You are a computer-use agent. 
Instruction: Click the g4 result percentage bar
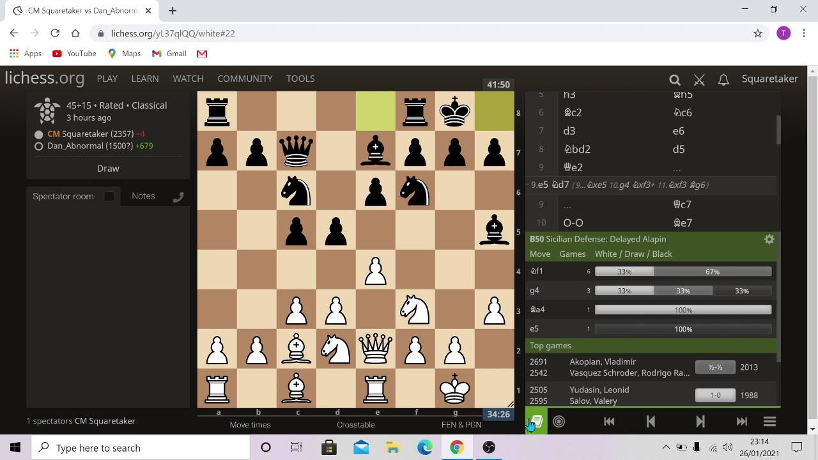pyautogui.click(x=683, y=291)
